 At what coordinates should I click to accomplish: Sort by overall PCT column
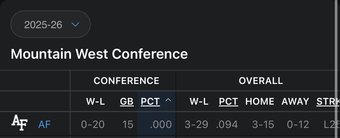229,101
